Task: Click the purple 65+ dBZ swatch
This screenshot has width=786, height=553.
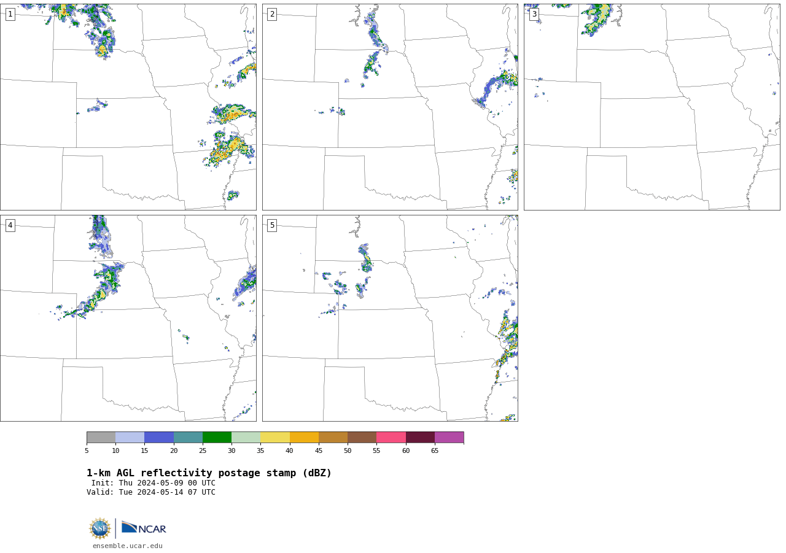Action: (x=449, y=438)
